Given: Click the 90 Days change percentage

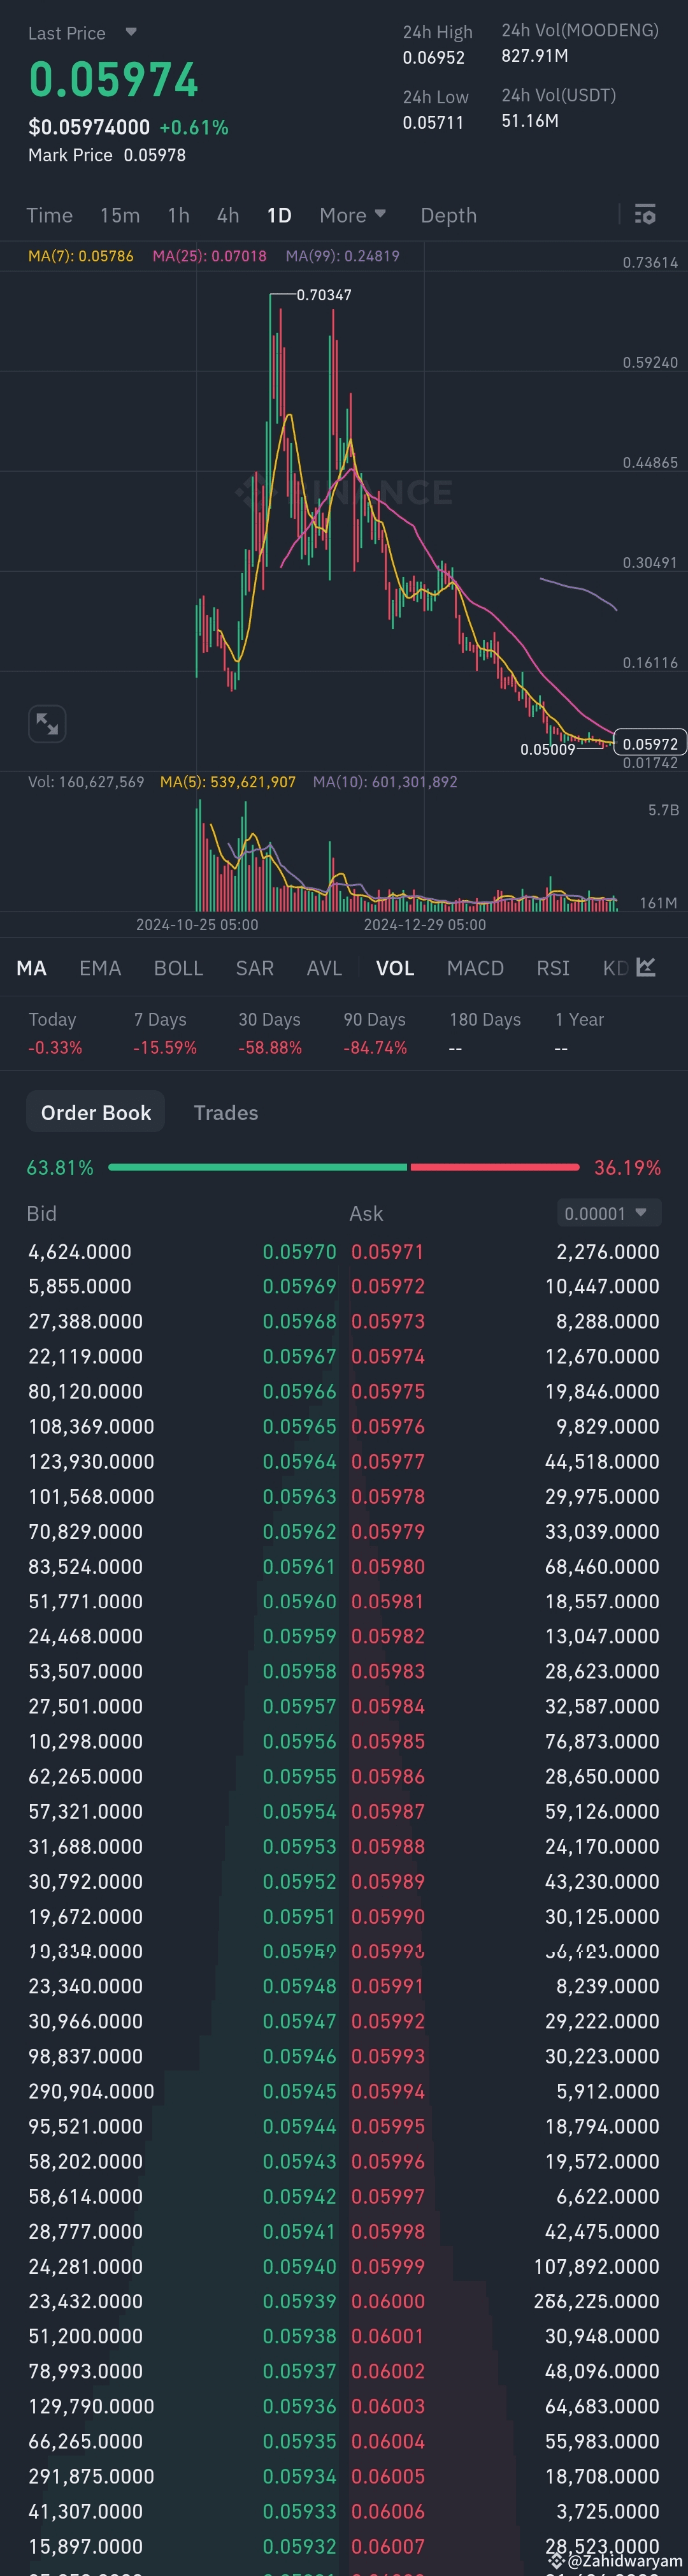Looking at the screenshot, I should click(x=375, y=1048).
